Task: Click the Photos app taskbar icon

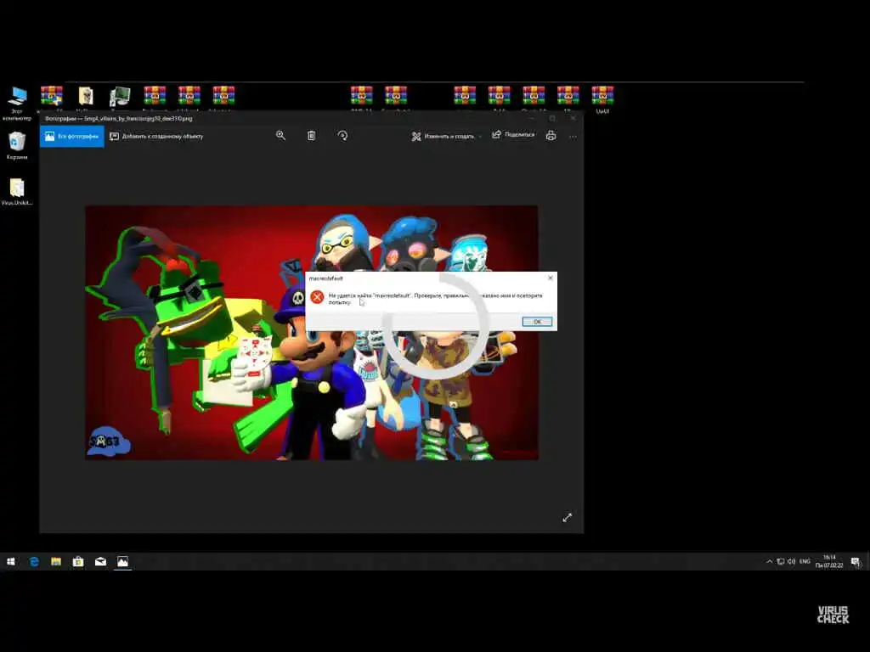Action: point(122,562)
